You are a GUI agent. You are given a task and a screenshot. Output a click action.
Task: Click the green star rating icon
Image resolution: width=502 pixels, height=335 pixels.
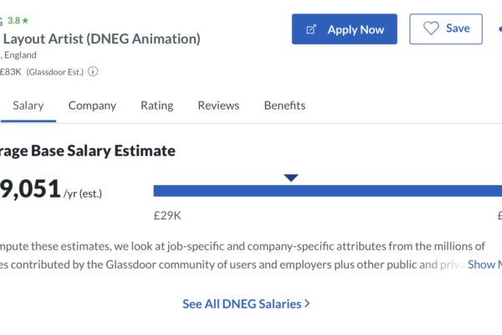coord(25,21)
